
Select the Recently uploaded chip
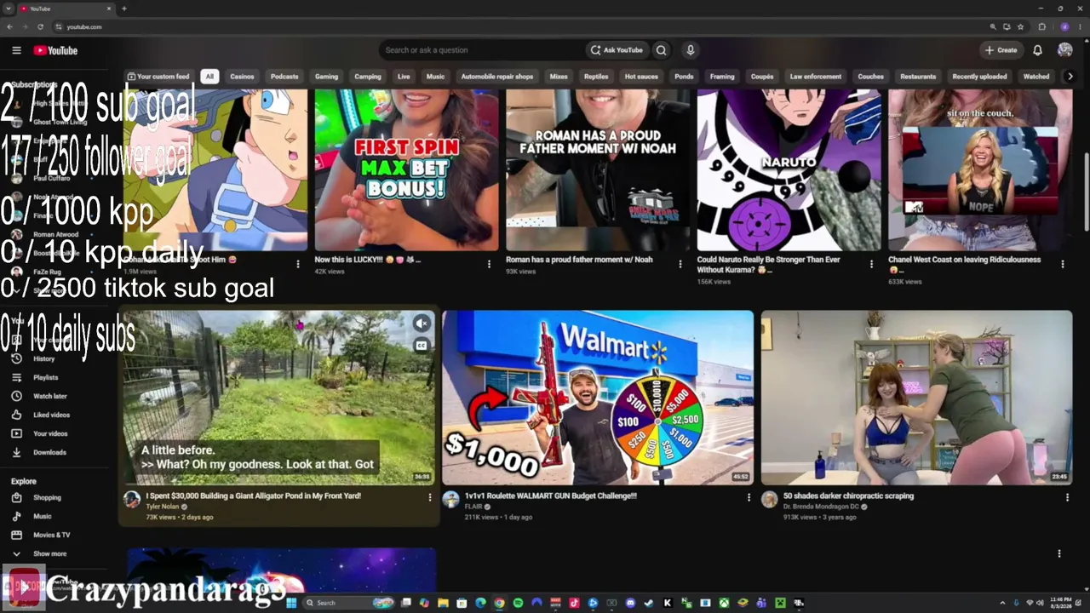[979, 77]
